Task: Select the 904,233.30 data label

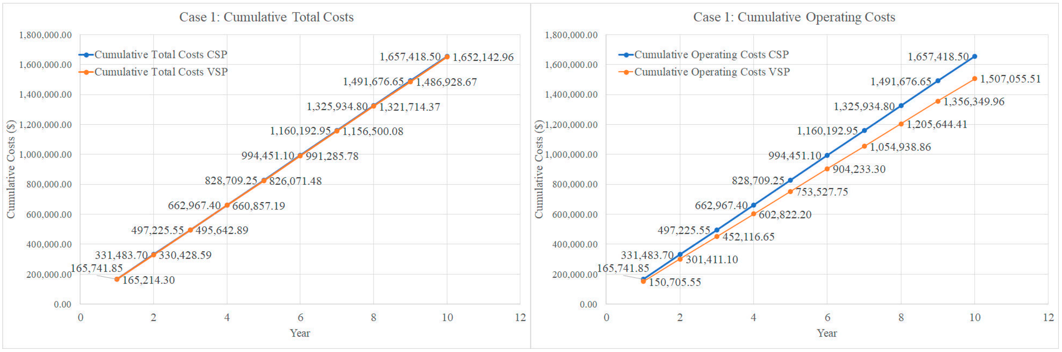Action: tap(859, 169)
